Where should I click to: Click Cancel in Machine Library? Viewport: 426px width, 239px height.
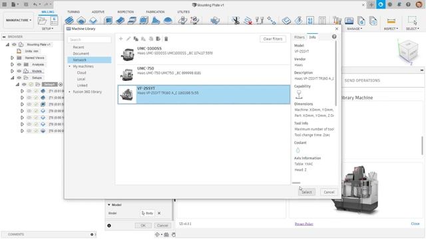pyautogui.click(x=329, y=192)
